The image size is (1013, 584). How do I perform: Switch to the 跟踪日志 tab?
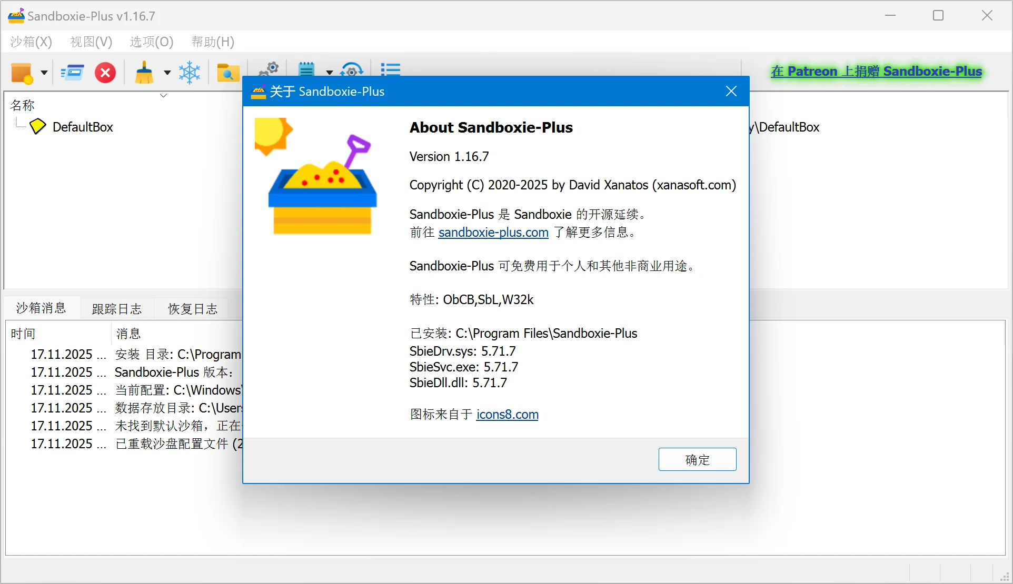[x=117, y=308]
